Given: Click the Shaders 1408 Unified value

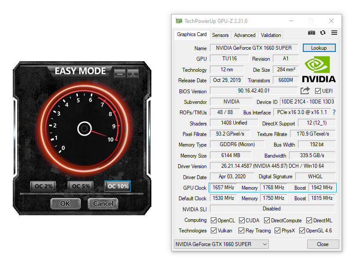Looking at the screenshot, I should [x=234, y=123].
